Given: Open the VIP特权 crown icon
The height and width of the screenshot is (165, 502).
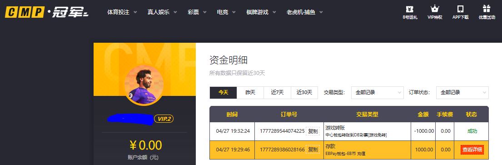Looking at the screenshot, I should (435, 9).
